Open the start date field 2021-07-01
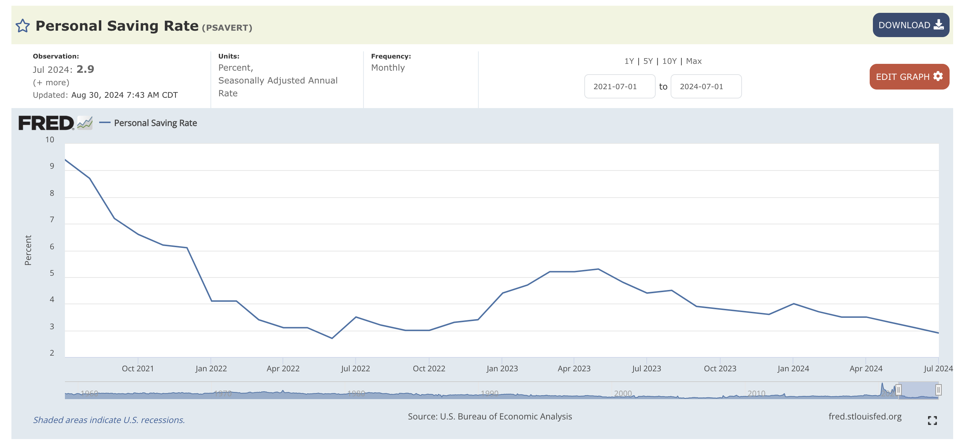The height and width of the screenshot is (443, 961). pyautogui.click(x=620, y=87)
